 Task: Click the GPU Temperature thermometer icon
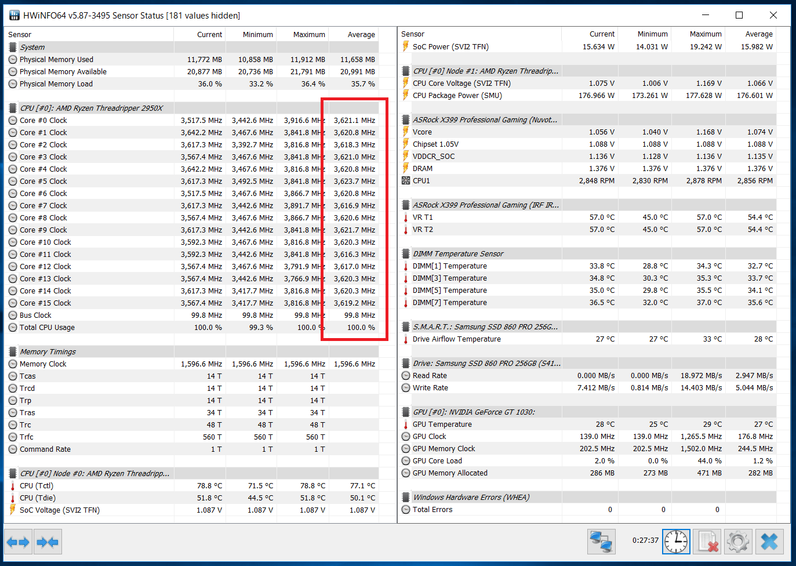(x=406, y=424)
